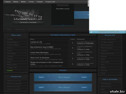The width and height of the screenshot is (126, 94).
Task: Open Модели перчаток in the right block
Action: pos(107,53)
